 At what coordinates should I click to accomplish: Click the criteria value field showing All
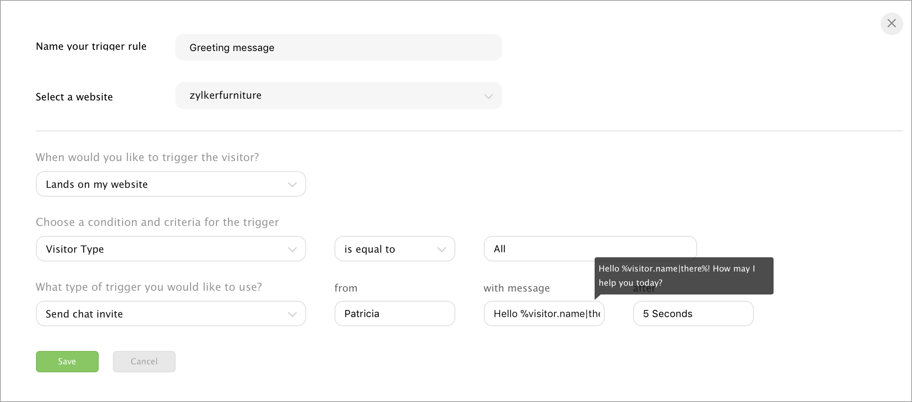pyautogui.click(x=590, y=249)
